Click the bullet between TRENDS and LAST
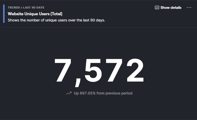Image resolution: width=197 pixels, height=120 pixels. click(x=21, y=7)
